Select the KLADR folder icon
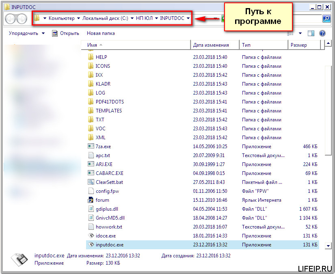This screenshot has height=274, width=335. tap(91, 84)
